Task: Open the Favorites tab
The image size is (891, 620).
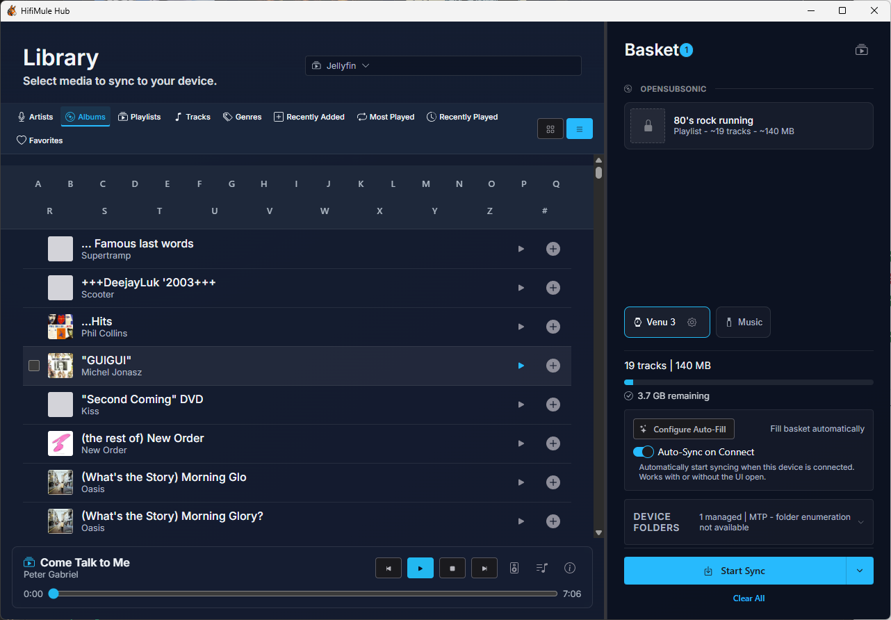Action: click(40, 140)
